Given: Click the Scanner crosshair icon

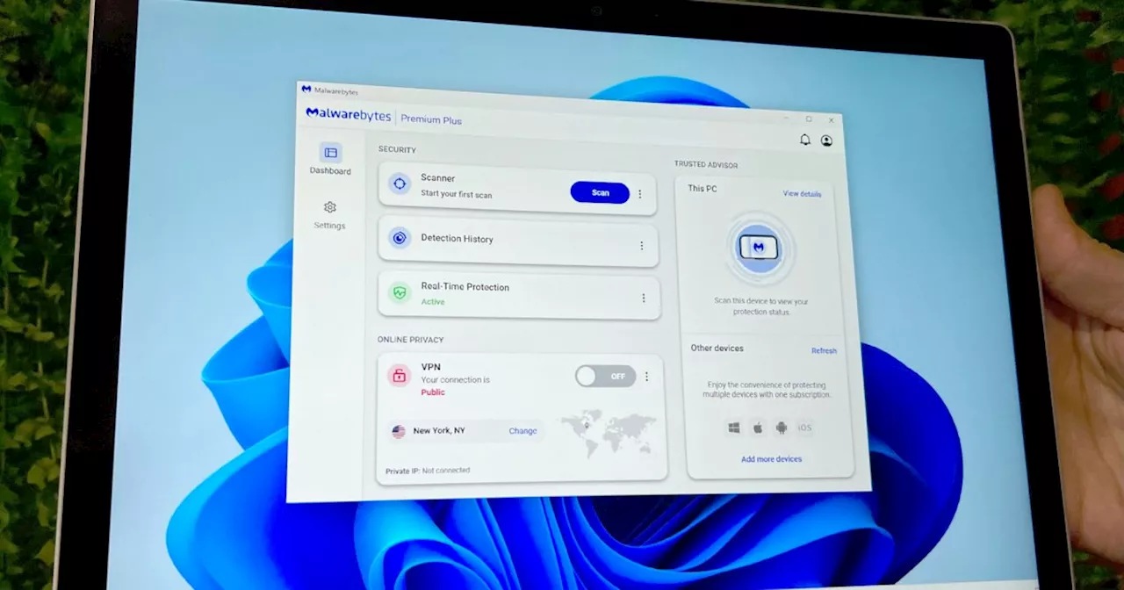Looking at the screenshot, I should pyautogui.click(x=400, y=183).
